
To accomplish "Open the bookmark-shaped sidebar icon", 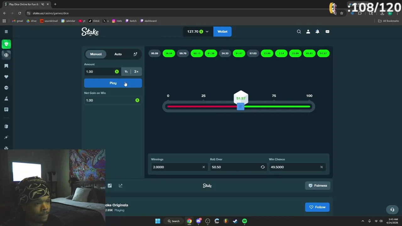I will point(6,66).
